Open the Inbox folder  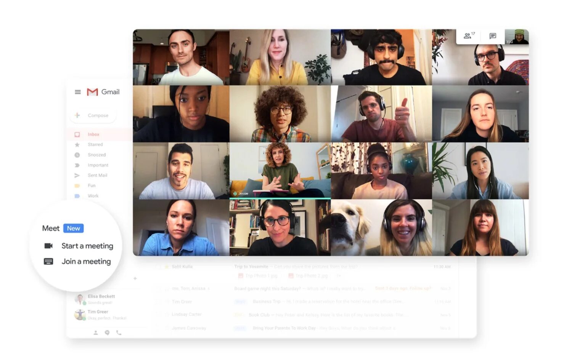93,134
